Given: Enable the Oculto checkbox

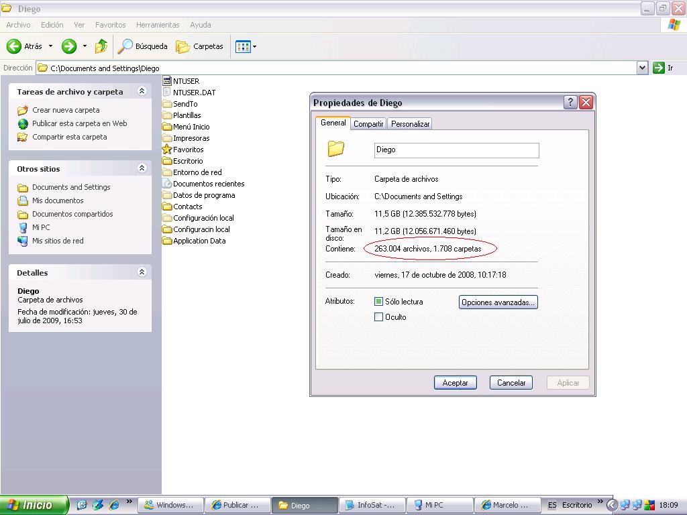Looking at the screenshot, I should (x=378, y=317).
